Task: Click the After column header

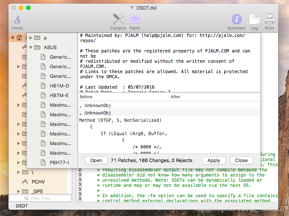Action: point(215,97)
